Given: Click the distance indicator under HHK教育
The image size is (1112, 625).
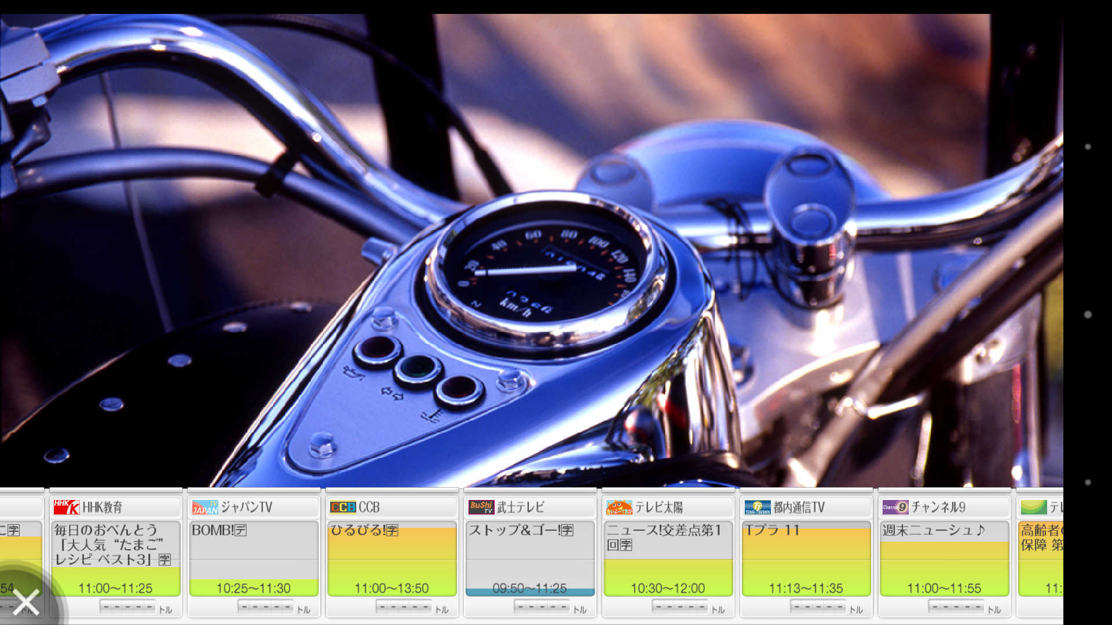Looking at the screenshot, I should [127, 607].
